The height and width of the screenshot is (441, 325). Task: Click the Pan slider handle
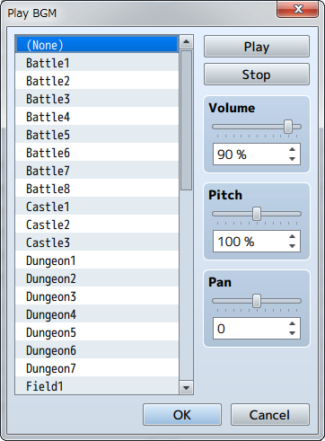pos(257,301)
